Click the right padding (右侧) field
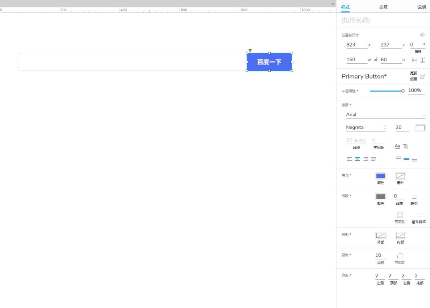This screenshot has width=430, height=308. [x=407, y=276]
